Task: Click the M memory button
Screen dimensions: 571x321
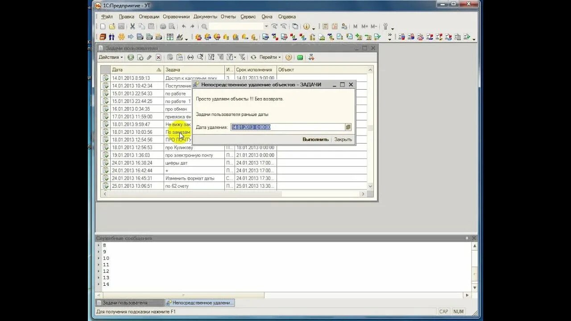Action: click(356, 26)
